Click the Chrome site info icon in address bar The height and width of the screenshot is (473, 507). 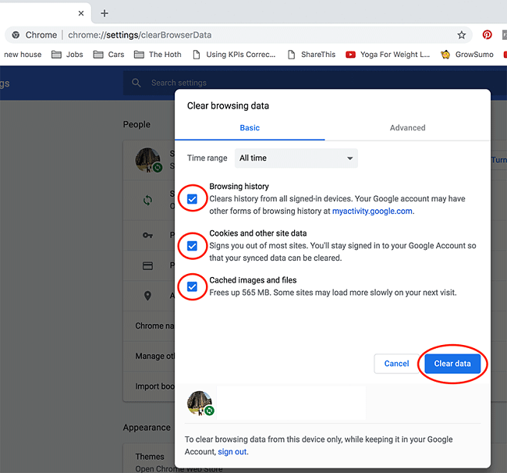16,35
